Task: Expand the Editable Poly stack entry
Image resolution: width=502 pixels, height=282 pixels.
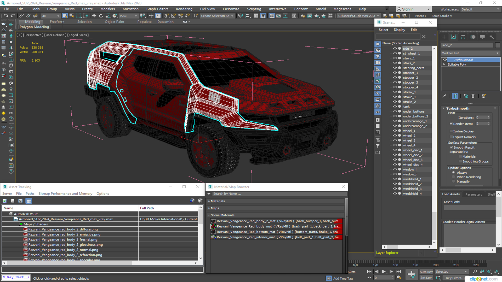Action: point(444,64)
